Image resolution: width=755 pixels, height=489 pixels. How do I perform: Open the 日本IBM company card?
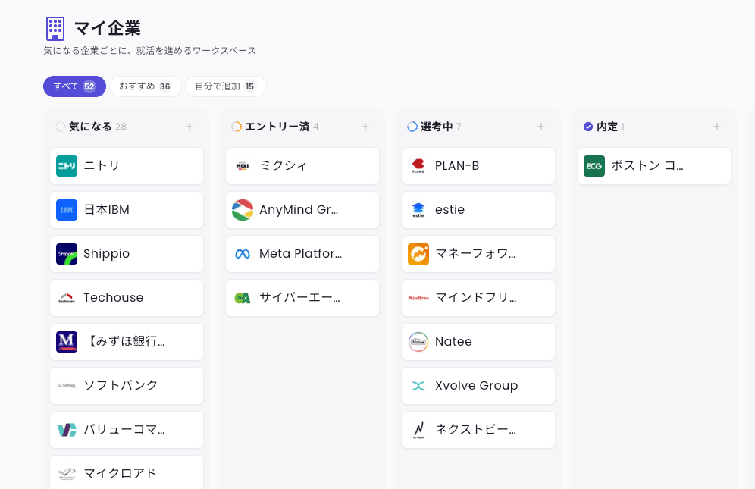point(127,210)
